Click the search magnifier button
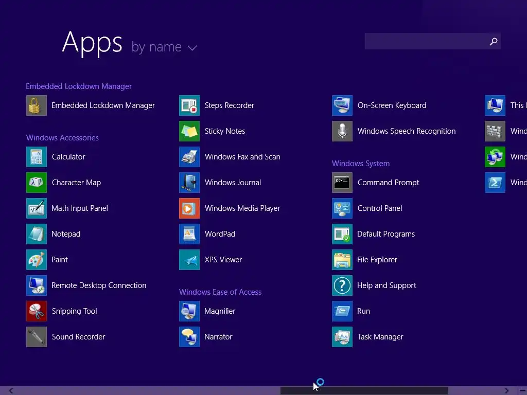 (494, 41)
